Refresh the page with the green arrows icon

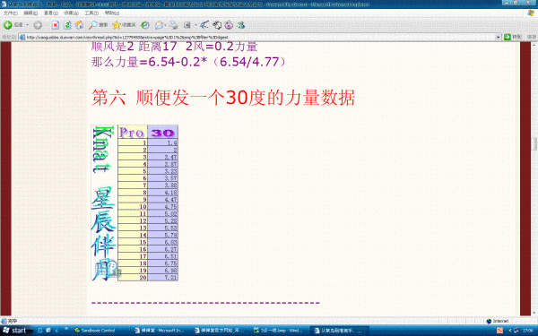click(67, 25)
